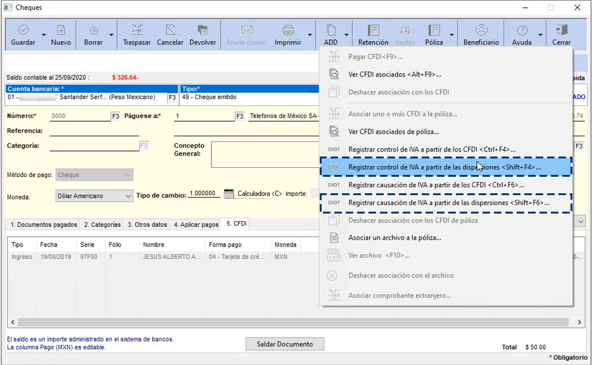Click the Imprimir printer icon
The width and height of the screenshot is (592, 365).
pos(287,30)
